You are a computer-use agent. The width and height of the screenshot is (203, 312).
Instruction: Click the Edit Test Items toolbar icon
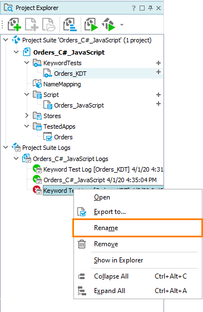(x=70, y=25)
